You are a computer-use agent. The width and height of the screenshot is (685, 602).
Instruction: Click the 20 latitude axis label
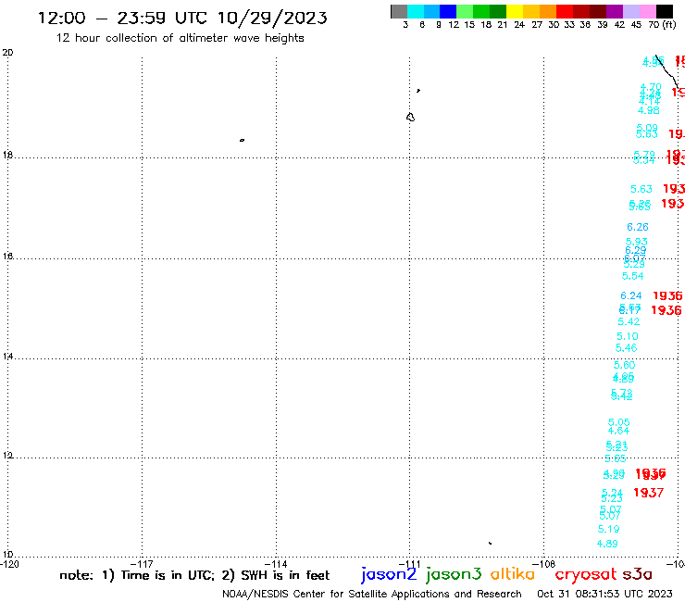click(7, 53)
